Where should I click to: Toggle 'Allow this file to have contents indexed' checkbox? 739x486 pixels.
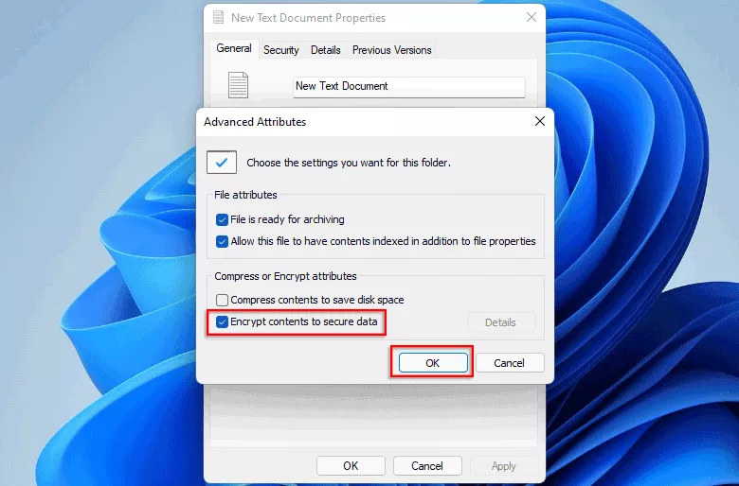(222, 241)
